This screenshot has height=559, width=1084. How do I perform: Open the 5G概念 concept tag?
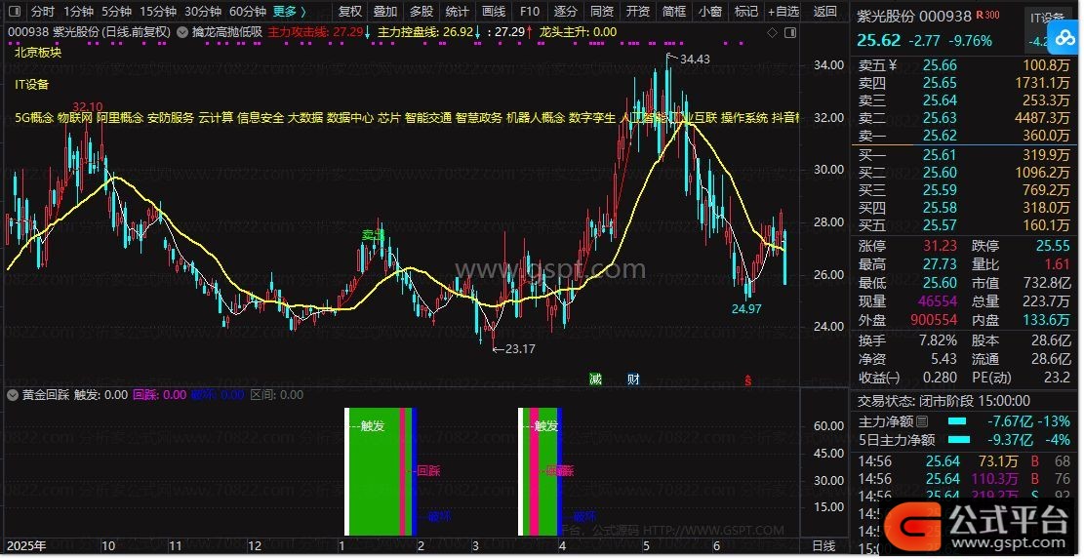pos(34,117)
